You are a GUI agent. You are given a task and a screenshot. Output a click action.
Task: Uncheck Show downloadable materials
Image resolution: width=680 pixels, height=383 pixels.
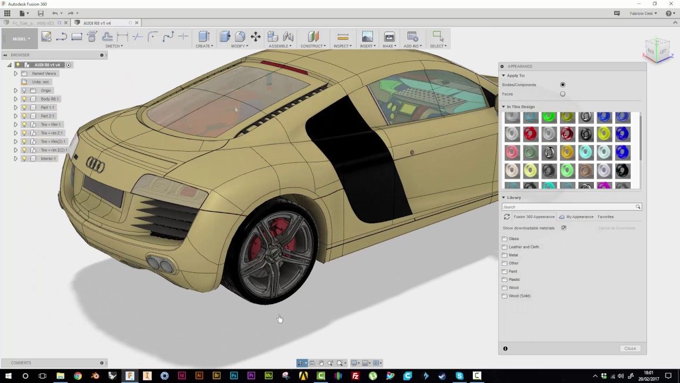pyautogui.click(x=564, y=228)
